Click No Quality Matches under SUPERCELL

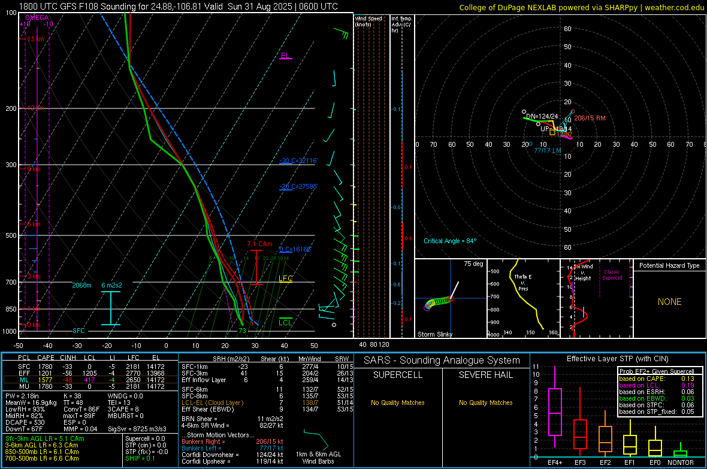(398, 403)
